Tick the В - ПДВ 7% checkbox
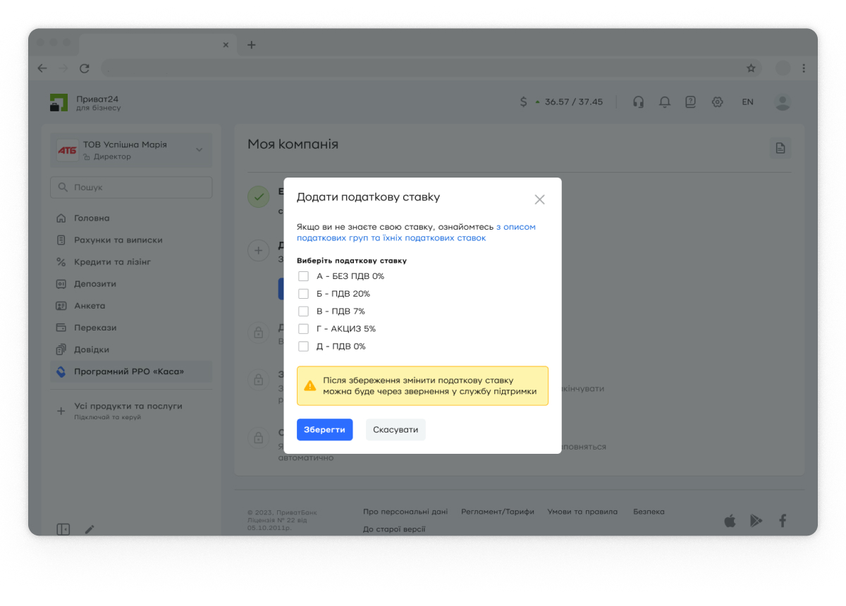846x606 pixels. (x=304, y=311)
